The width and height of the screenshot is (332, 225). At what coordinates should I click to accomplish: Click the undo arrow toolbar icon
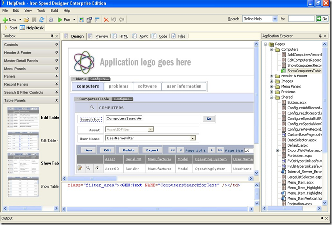pos(114,20)
